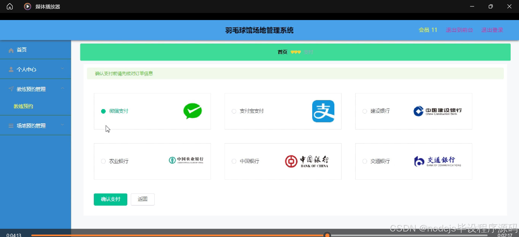Close the media player window

click(x=509, y=6)
